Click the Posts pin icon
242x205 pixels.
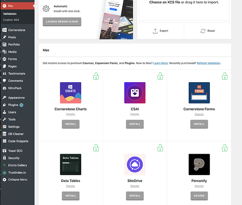tap(5, 37)
